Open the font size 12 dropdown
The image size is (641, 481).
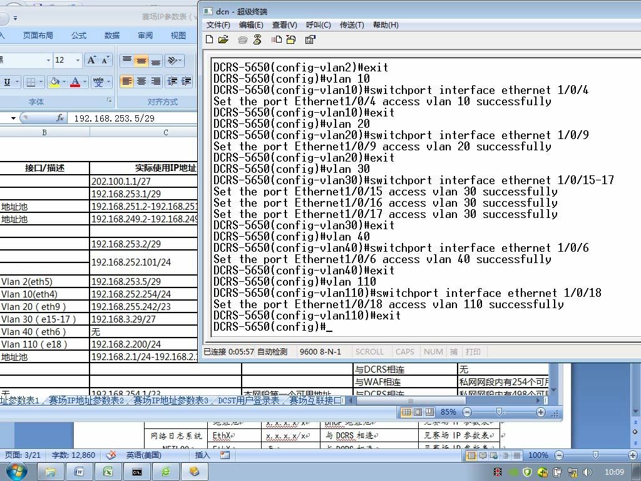coord(78,60)
